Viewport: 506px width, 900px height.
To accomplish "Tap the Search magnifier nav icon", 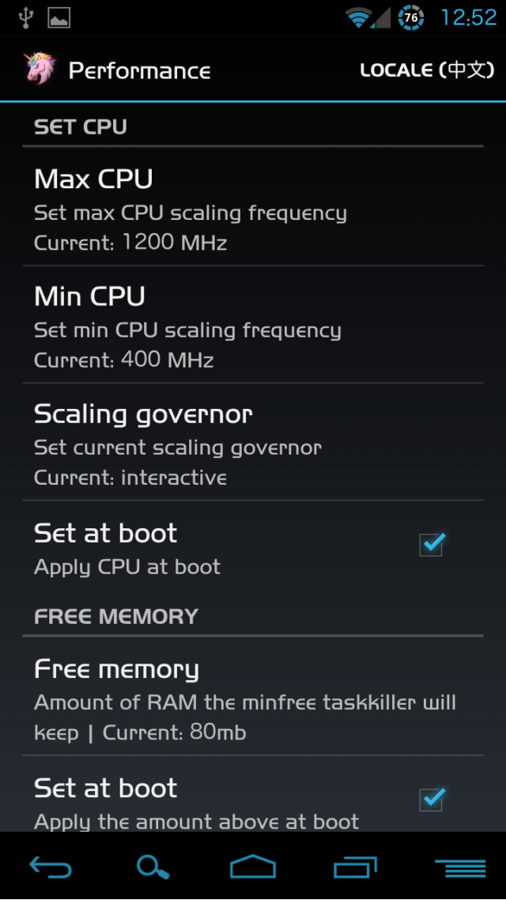I will point(153,867).
